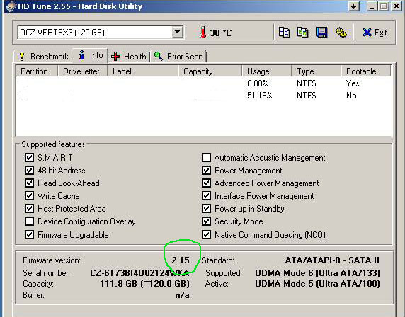Click the thermometer temperature icon
The height and width of the screenshot is (317, 405).
pos(203,33)
